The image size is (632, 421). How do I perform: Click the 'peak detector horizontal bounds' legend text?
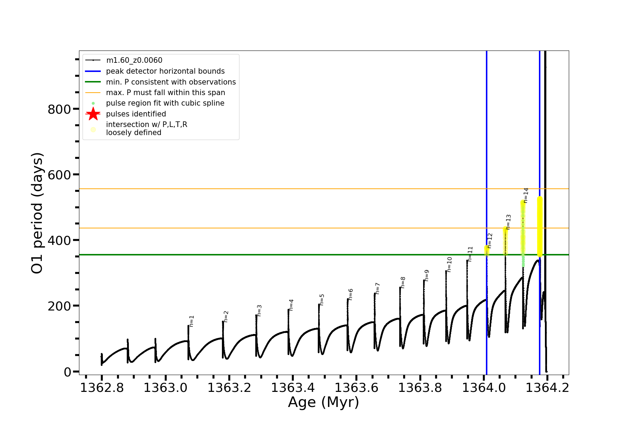(165, 71)
